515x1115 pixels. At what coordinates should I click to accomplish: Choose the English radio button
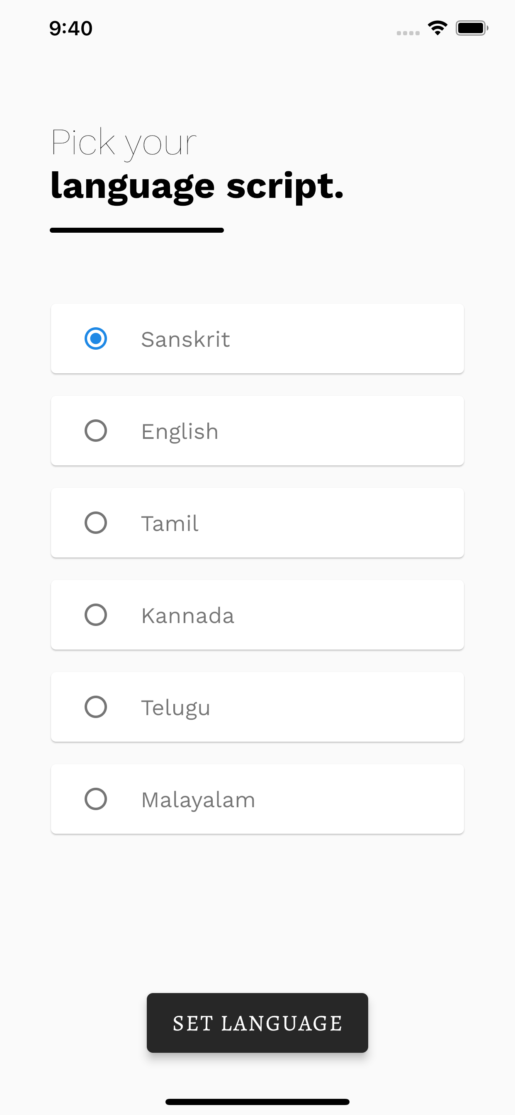click(x=96, y=431)
